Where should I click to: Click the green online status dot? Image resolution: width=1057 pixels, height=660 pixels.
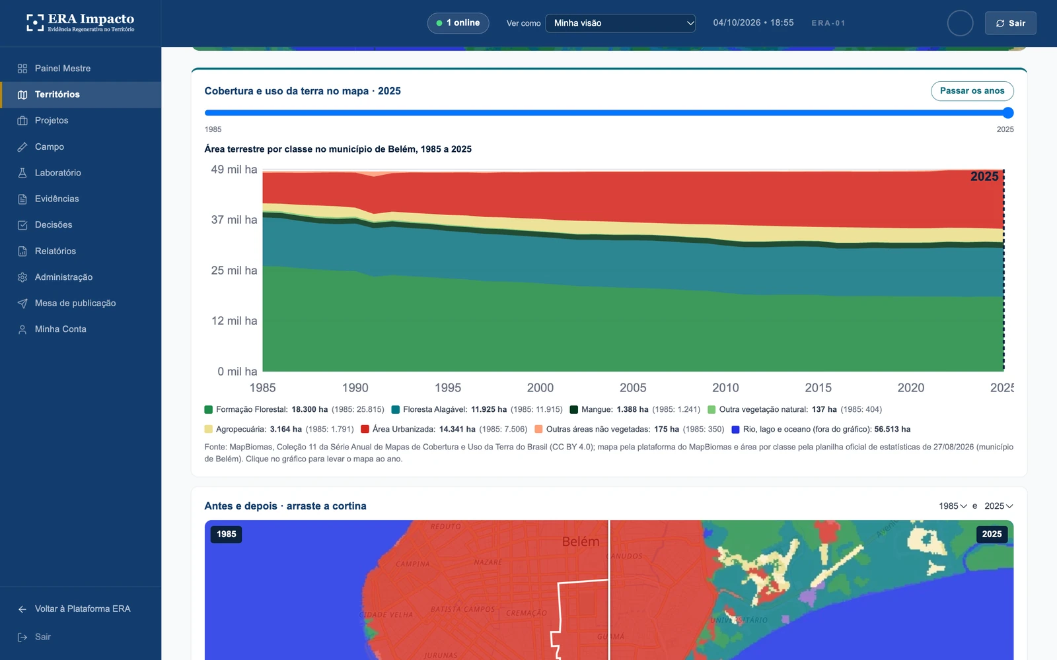[x=439, y=23]
